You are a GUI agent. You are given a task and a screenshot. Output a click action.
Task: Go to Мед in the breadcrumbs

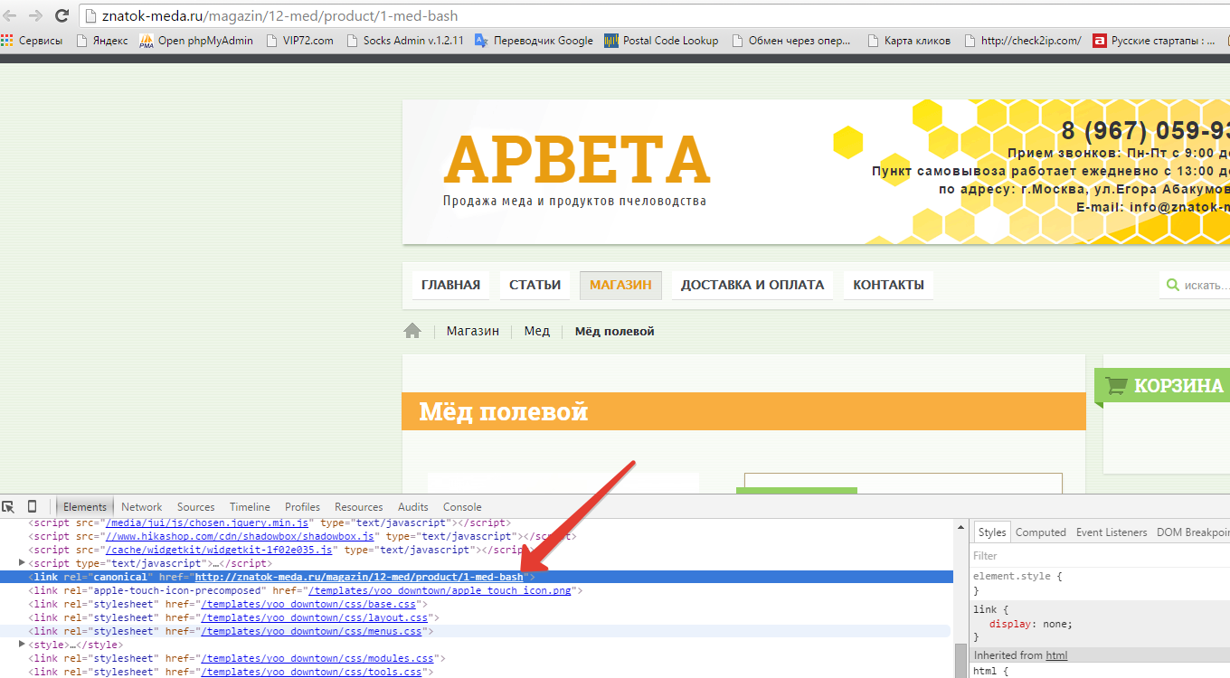(537, 331)
